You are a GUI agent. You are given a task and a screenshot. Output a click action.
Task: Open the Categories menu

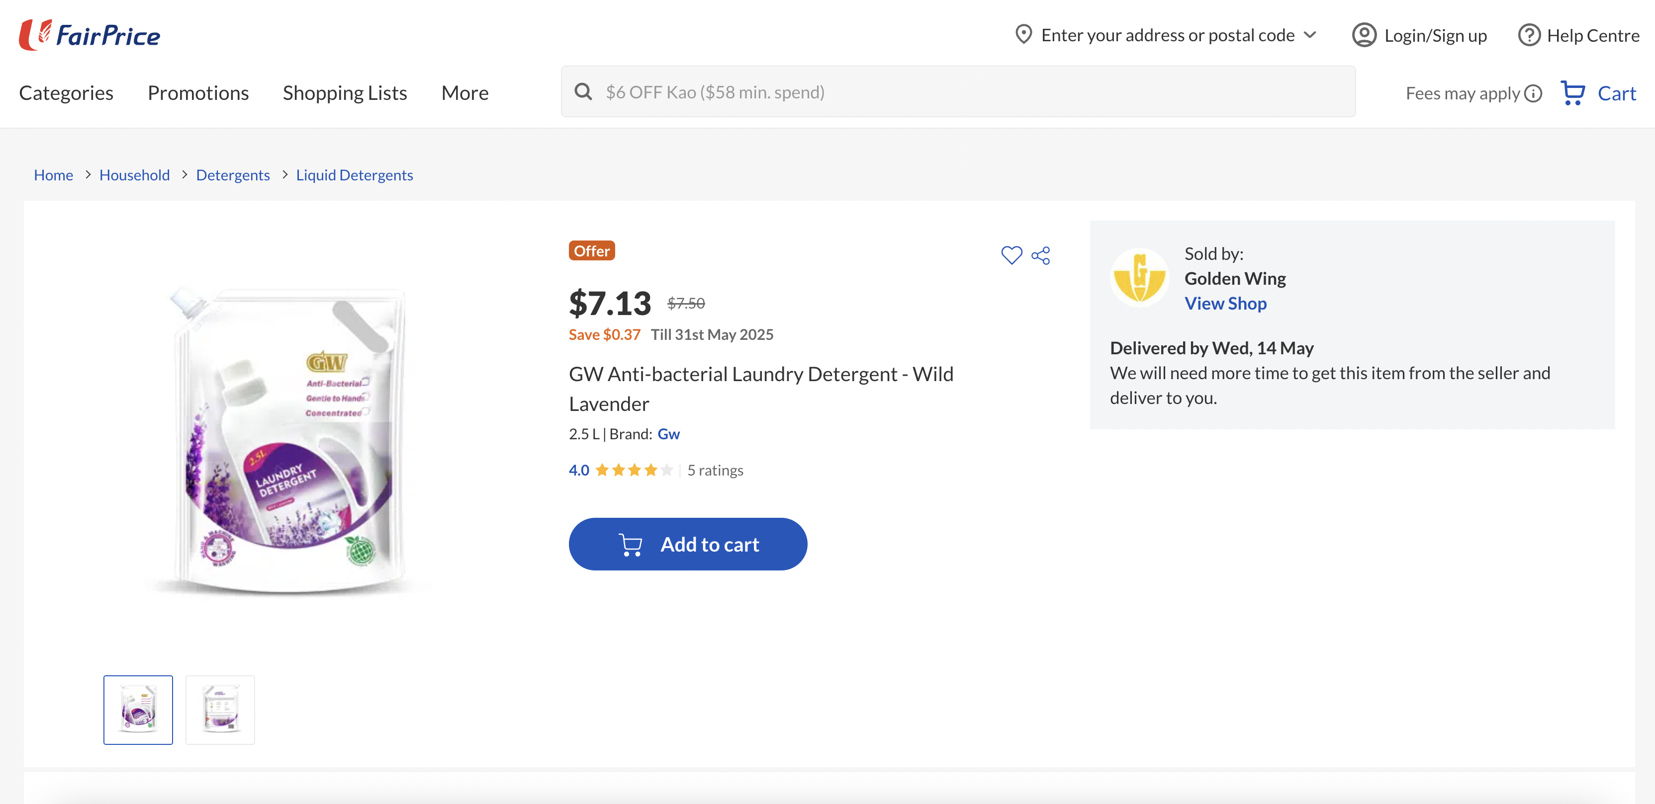[x=66, y=92]
